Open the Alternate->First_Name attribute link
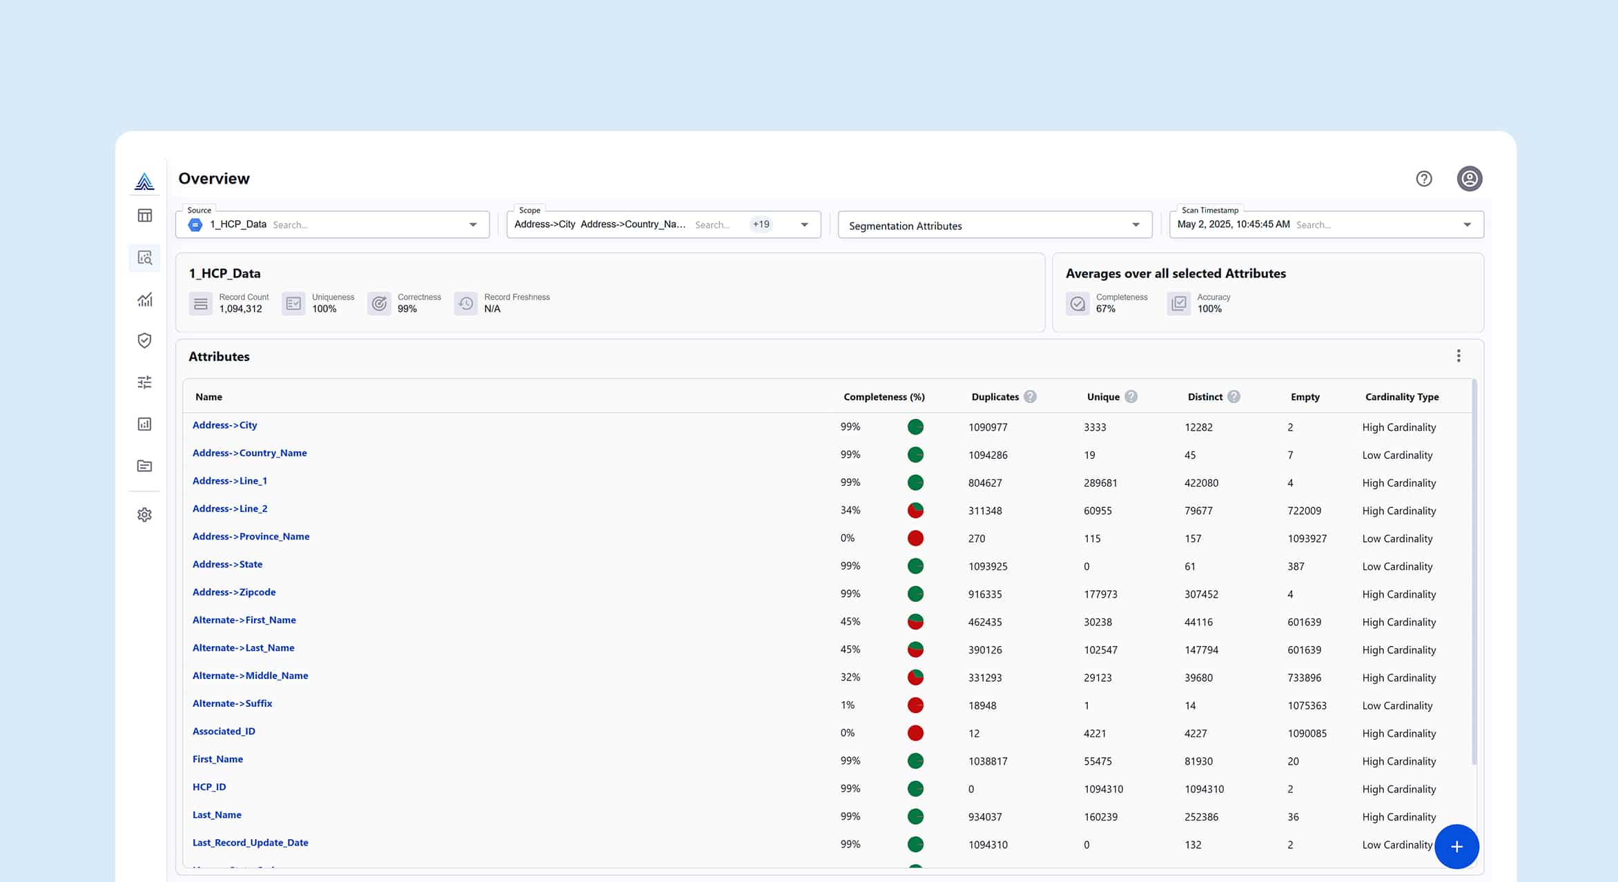 coord(244,620)
